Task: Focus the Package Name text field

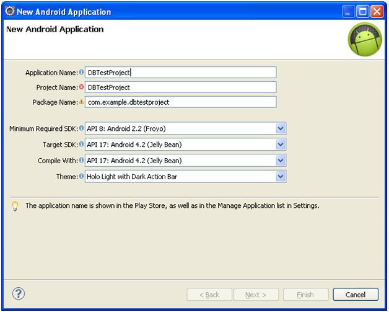Action: [x=181, y=102]
